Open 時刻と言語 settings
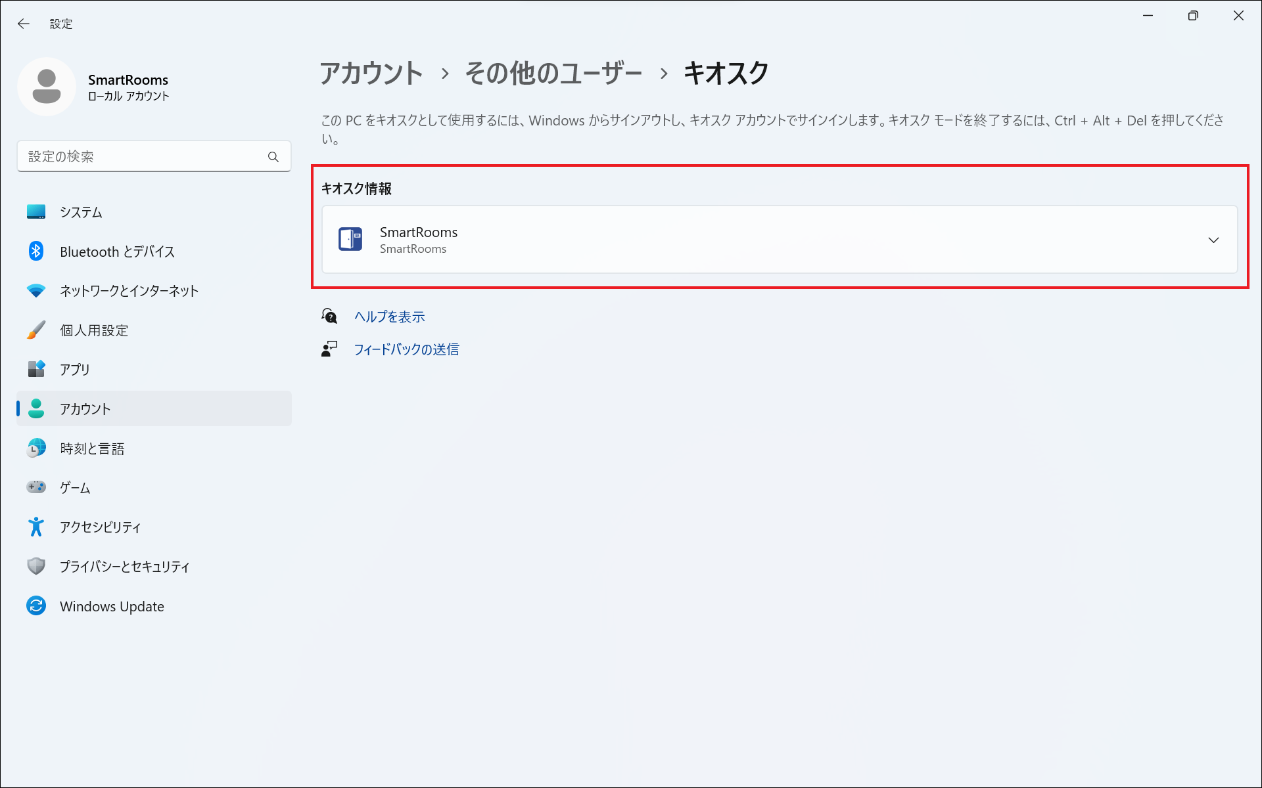 92,449
